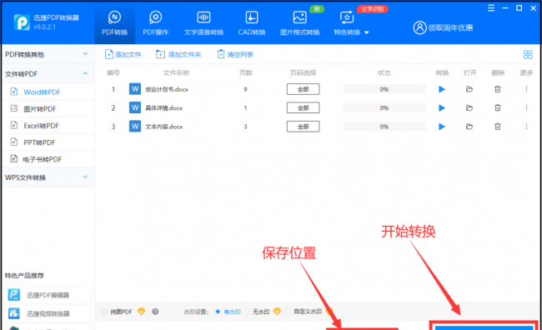Delete 文本内容.docx from list
The image size is (542, 330).
pyautogui.click(x=498, y=127)
